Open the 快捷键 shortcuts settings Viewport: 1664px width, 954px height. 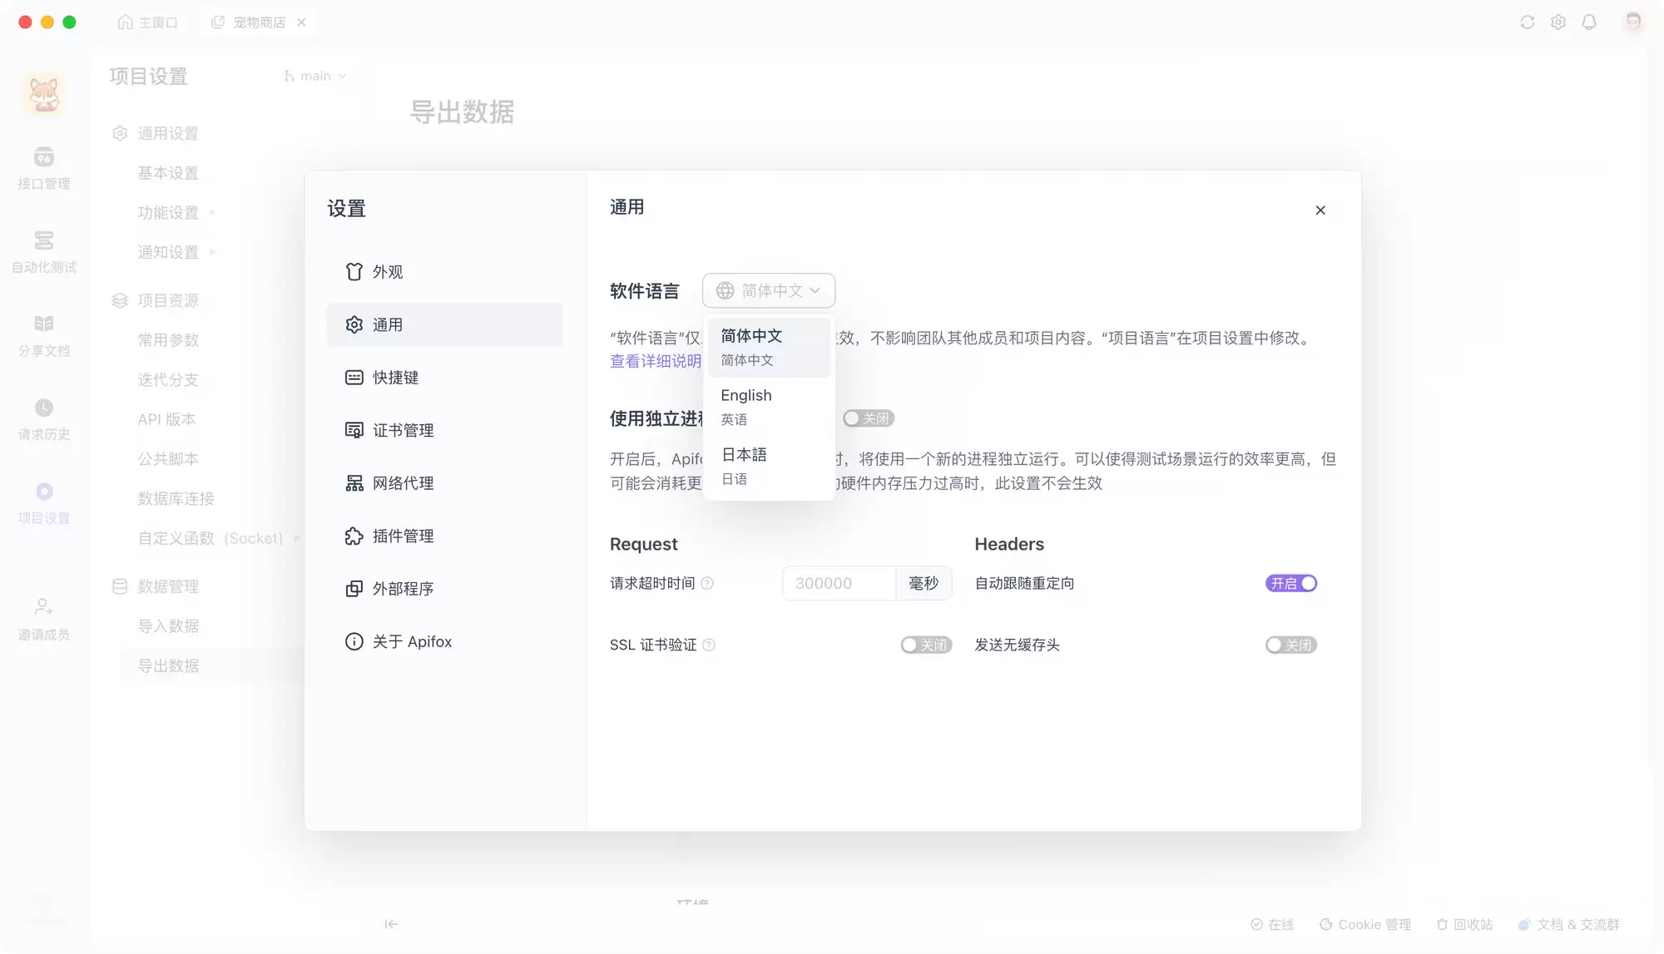(444, 378)
